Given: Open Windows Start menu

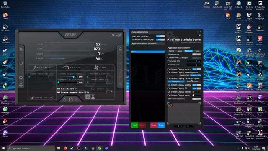Looking at the screenshot, I should click(3, 148).
